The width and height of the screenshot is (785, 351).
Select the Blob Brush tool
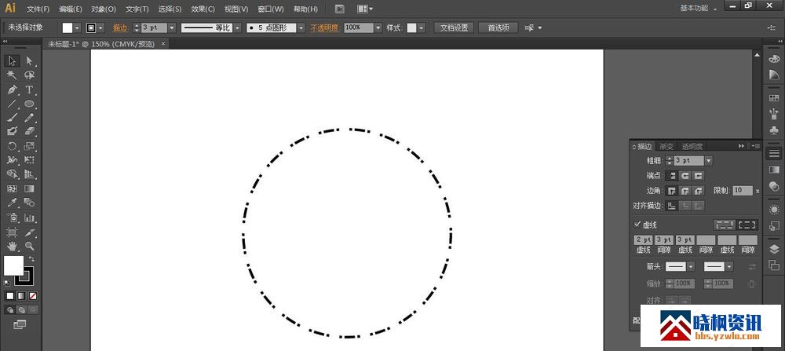[x=12, y=131]
